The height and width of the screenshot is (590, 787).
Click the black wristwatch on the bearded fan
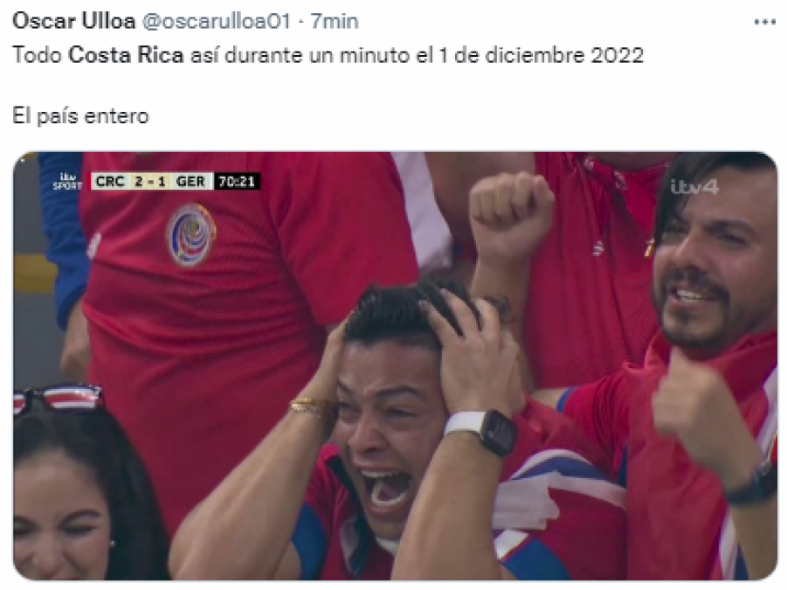click(753, 483)
